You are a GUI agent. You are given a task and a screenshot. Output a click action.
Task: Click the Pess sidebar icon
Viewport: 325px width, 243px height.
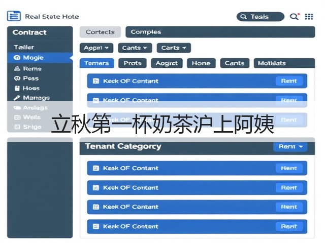(x=17, y=78)
